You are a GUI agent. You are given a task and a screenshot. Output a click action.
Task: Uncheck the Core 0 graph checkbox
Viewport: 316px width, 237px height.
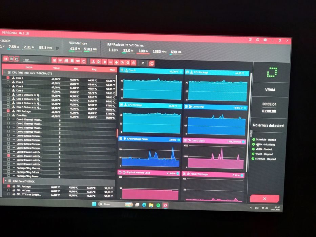pos(8,78)
